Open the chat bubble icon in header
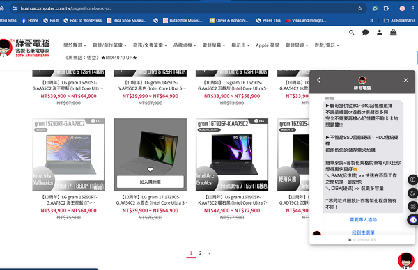418x270 pixels. 366,33
